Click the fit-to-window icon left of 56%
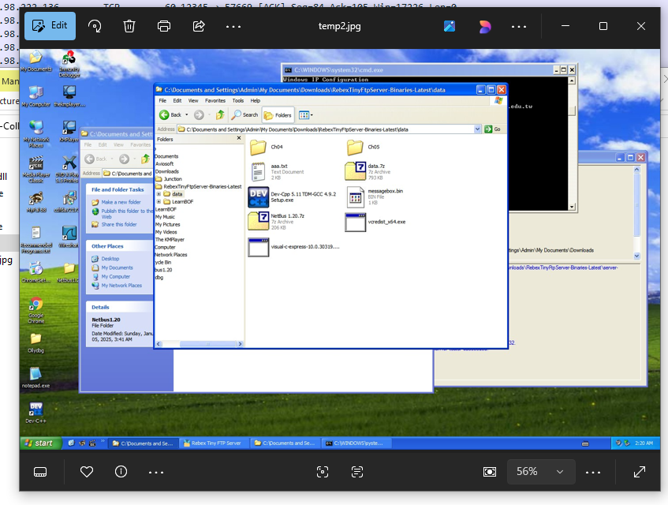 (490, 472)
